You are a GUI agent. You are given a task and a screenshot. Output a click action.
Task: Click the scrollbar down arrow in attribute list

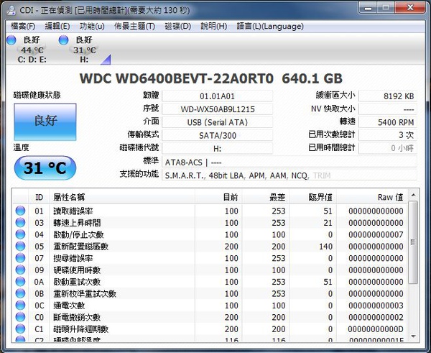[x=413, y=336]
